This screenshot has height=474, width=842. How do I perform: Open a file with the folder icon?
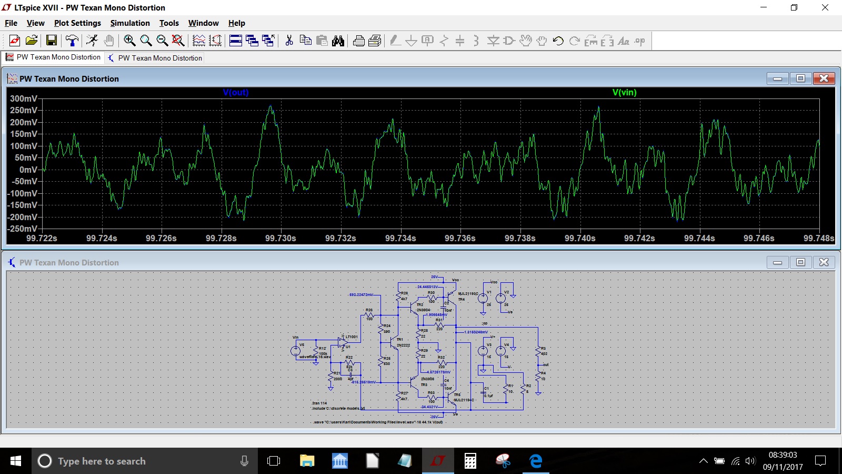[x=32, y=41]
